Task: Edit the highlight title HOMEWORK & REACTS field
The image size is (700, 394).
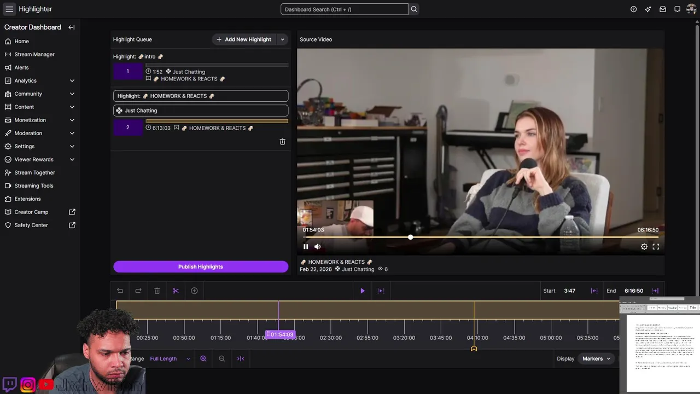Action: pos(201,96)
